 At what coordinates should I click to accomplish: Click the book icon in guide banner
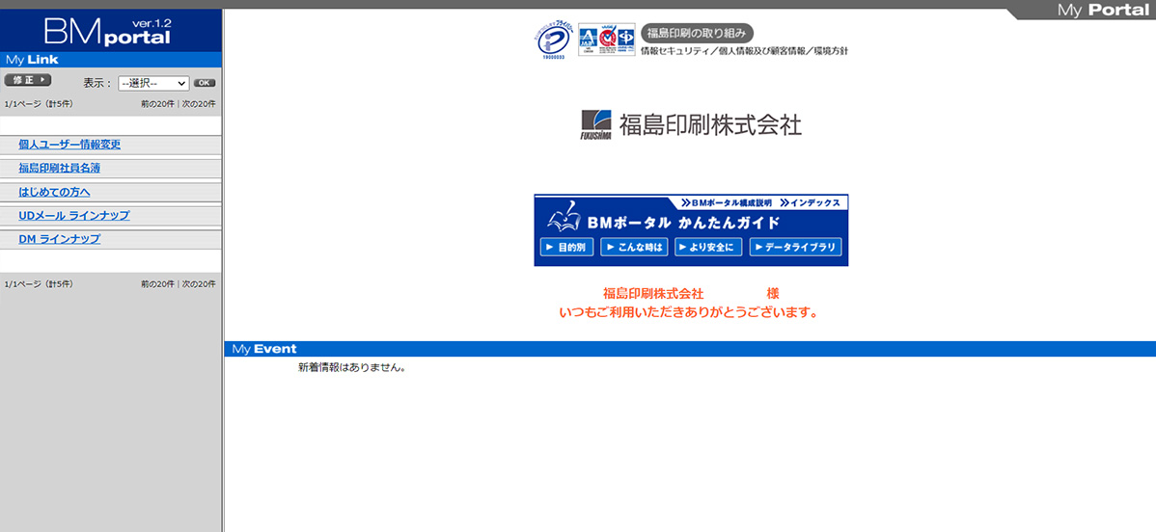coord(564,217)
